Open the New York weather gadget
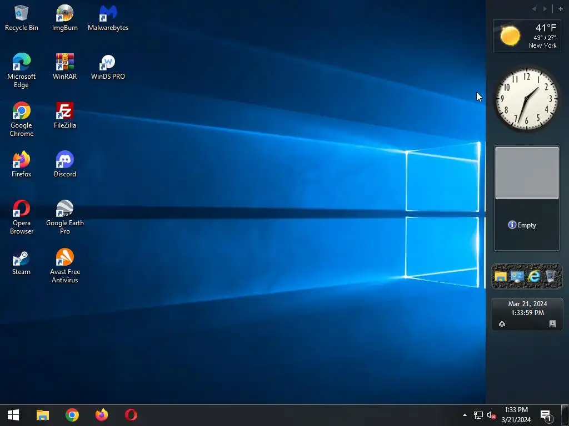569x426 pixels. (x=527, y=36)
